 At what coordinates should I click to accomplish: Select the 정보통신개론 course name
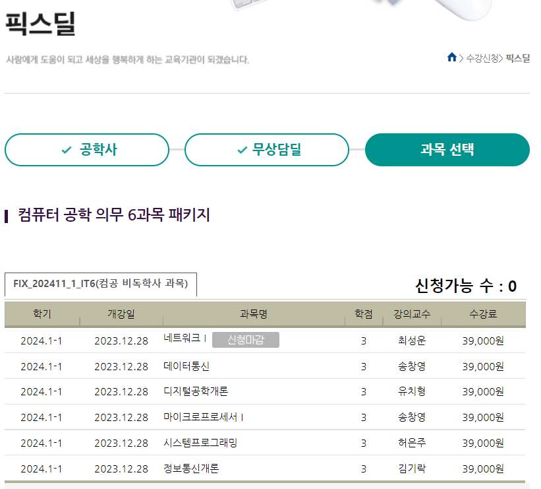tap(191, 469)
